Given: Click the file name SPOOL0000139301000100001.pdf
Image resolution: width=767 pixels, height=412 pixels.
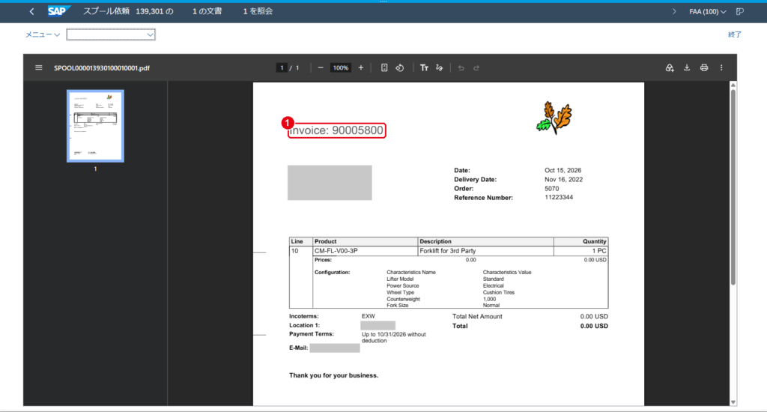Looking at the screenshot, I should pos(102,68).
